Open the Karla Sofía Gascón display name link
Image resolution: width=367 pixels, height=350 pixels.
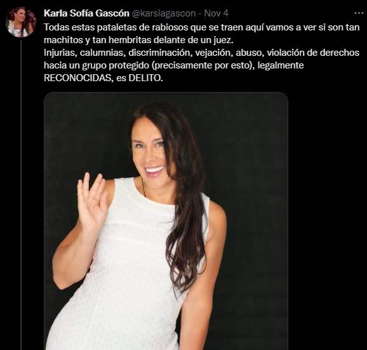[x=86, y=13]
